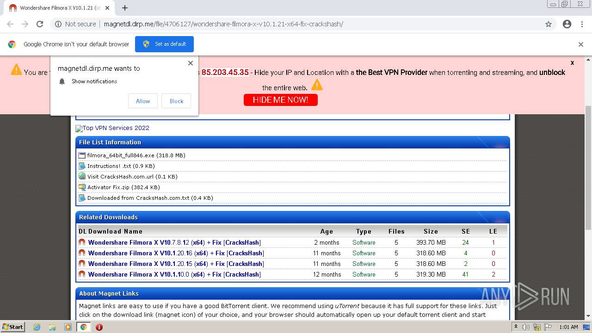The height and width of the screenshot is (333, 592).
Task: Click the Visit CracksHash.com.url file icon
Action: pos(82,176)
